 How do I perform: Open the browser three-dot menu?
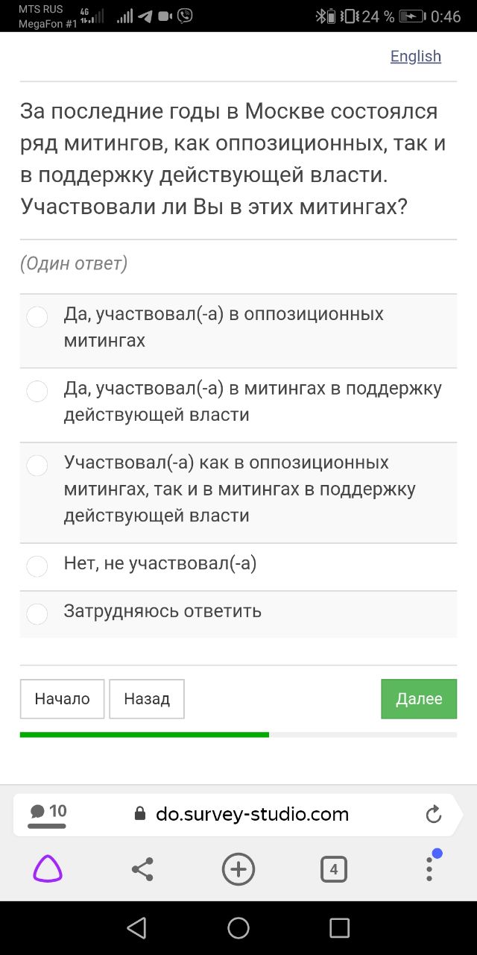pyautogui.click(x=429, y=869)
